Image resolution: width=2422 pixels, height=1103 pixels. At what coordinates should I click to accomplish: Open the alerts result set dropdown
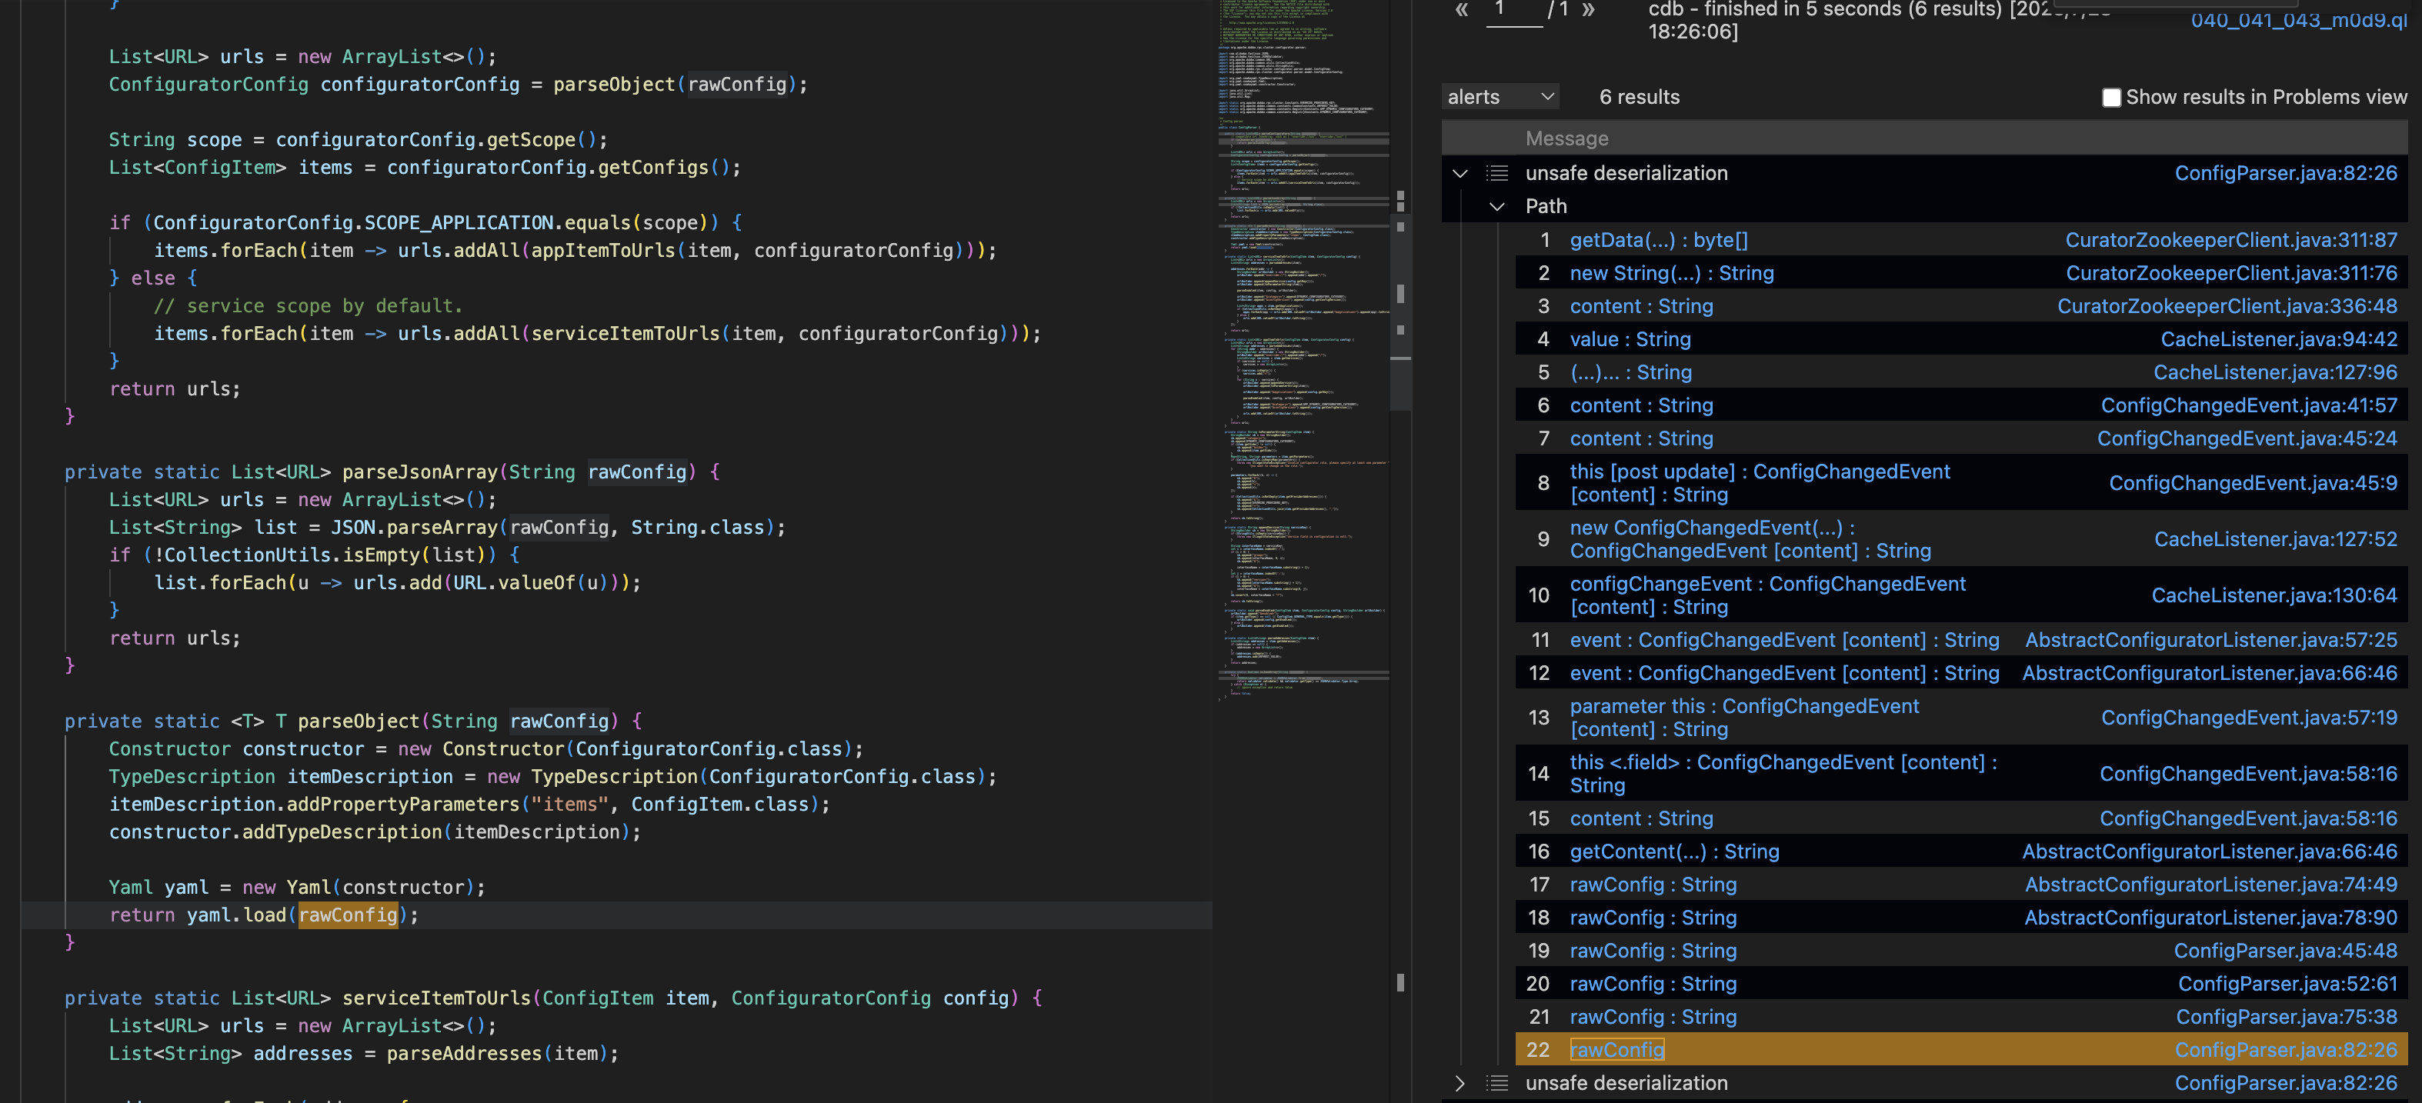1500,97
